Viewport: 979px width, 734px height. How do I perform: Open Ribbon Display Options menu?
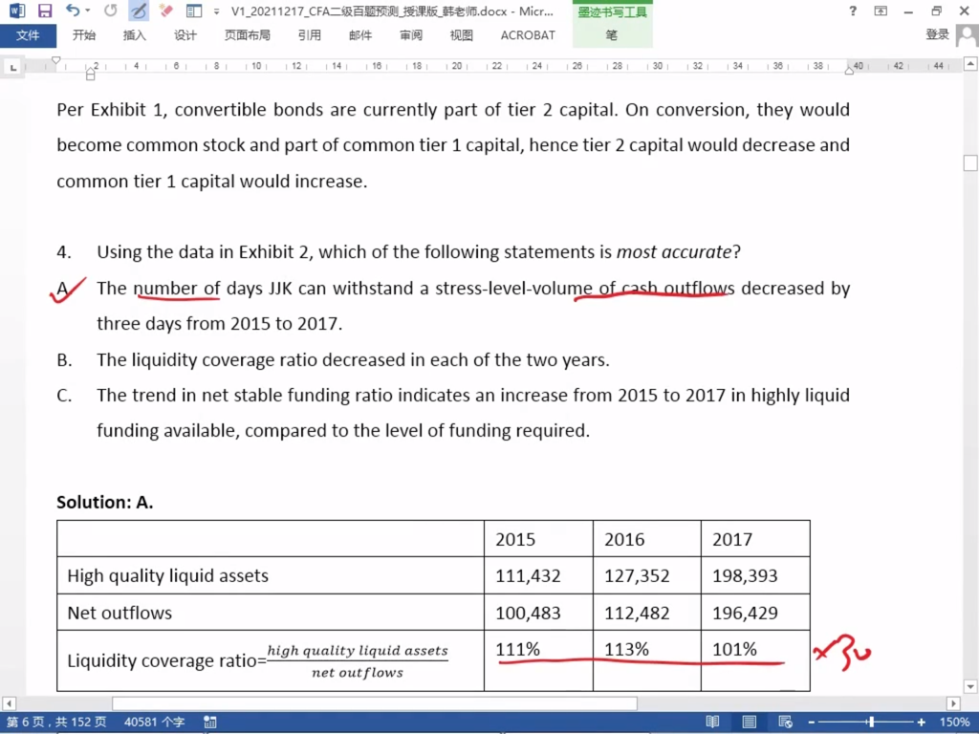(x=880, y=11)
